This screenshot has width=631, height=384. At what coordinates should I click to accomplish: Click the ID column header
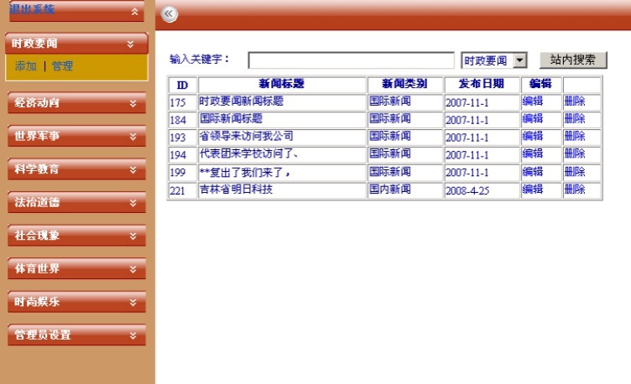coord(182,86)
